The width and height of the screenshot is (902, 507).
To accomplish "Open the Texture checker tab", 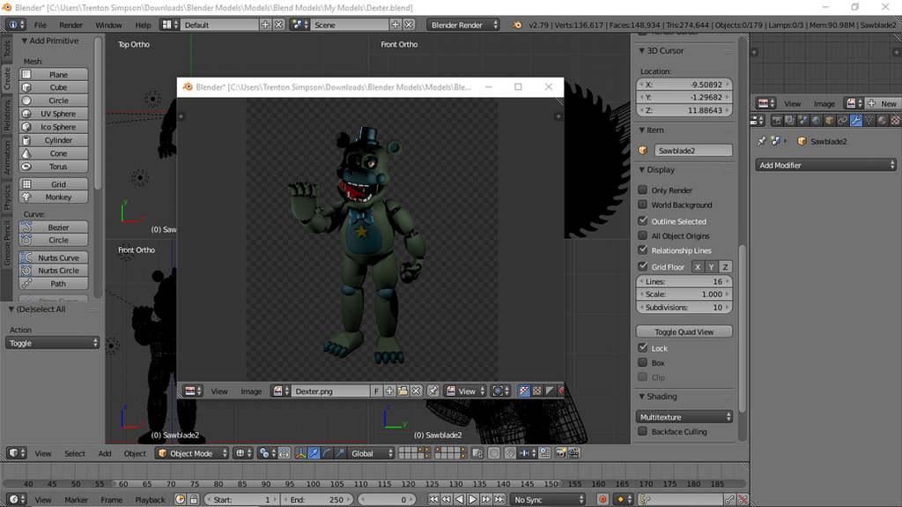I will pyautogui.click(x=896, y=121).
